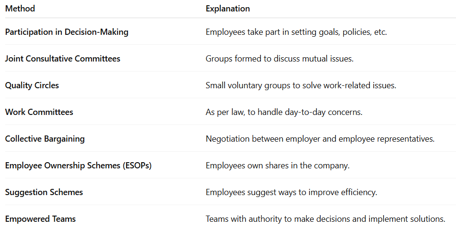Click 'As per law' explanation text
Image resolution: width=456 pixels, height=238 pixels.
284,112
